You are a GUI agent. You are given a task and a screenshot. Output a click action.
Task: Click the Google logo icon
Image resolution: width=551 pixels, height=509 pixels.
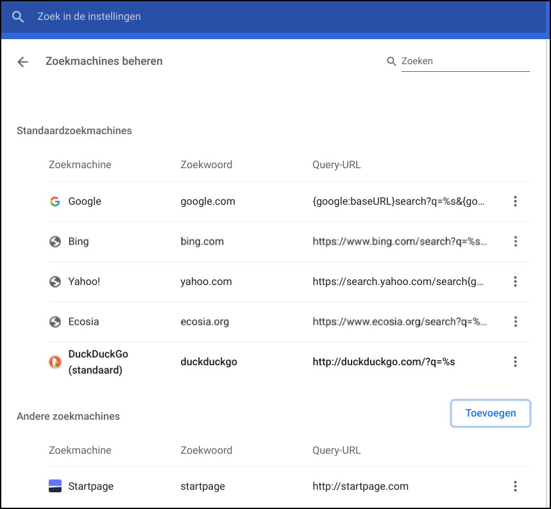[x=55, y=202]
